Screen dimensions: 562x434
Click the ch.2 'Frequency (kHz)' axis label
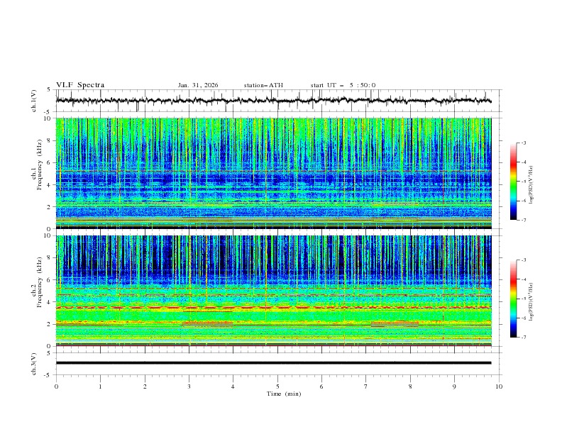pyautogui.click(x=40, y=282)
